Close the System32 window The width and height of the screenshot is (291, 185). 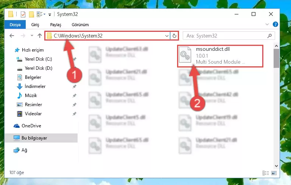pyautogui.click(x=271, y=14)
